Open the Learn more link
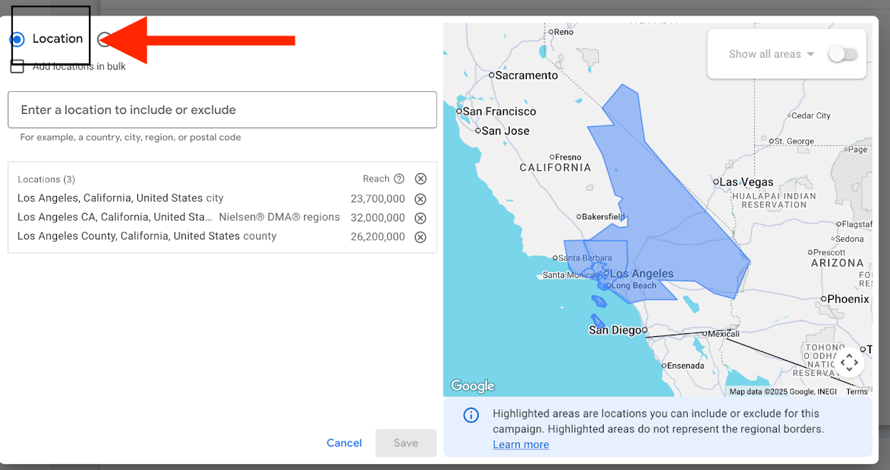This screenshot has height=470, width=890. [520, 444]
